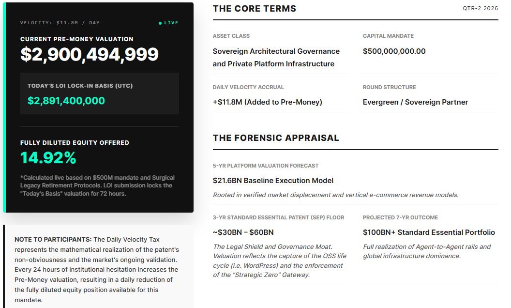The width and height of the screenshot is (511, 308).
Task: Click The Core Terms heading
Action: click(255, 9)
